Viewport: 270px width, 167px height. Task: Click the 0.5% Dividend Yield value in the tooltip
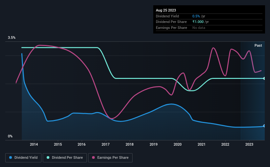click(196, 16)
